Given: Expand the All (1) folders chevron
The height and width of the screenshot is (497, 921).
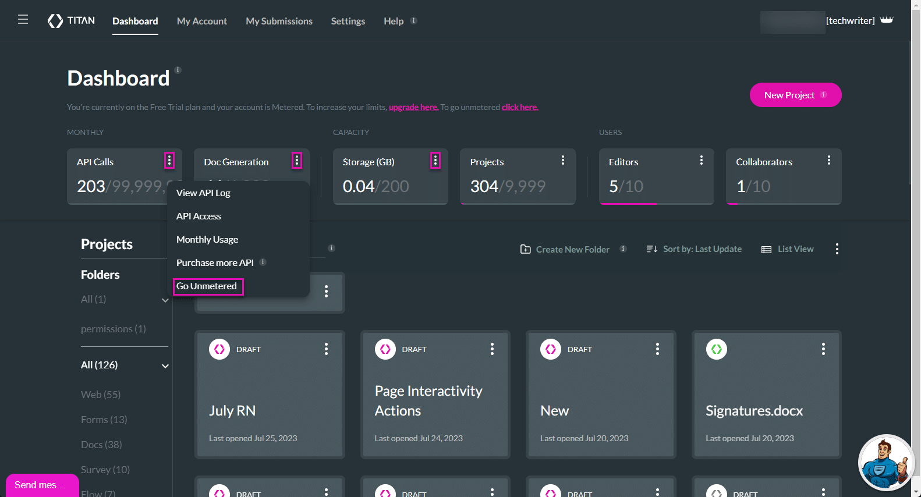Looking at the screenshot, I should (165, 300).
